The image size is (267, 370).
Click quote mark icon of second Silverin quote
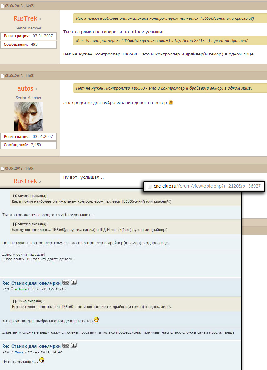[14, 224]
